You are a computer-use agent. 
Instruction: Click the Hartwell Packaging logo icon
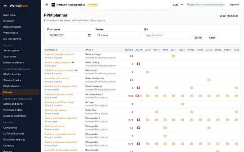54,5
